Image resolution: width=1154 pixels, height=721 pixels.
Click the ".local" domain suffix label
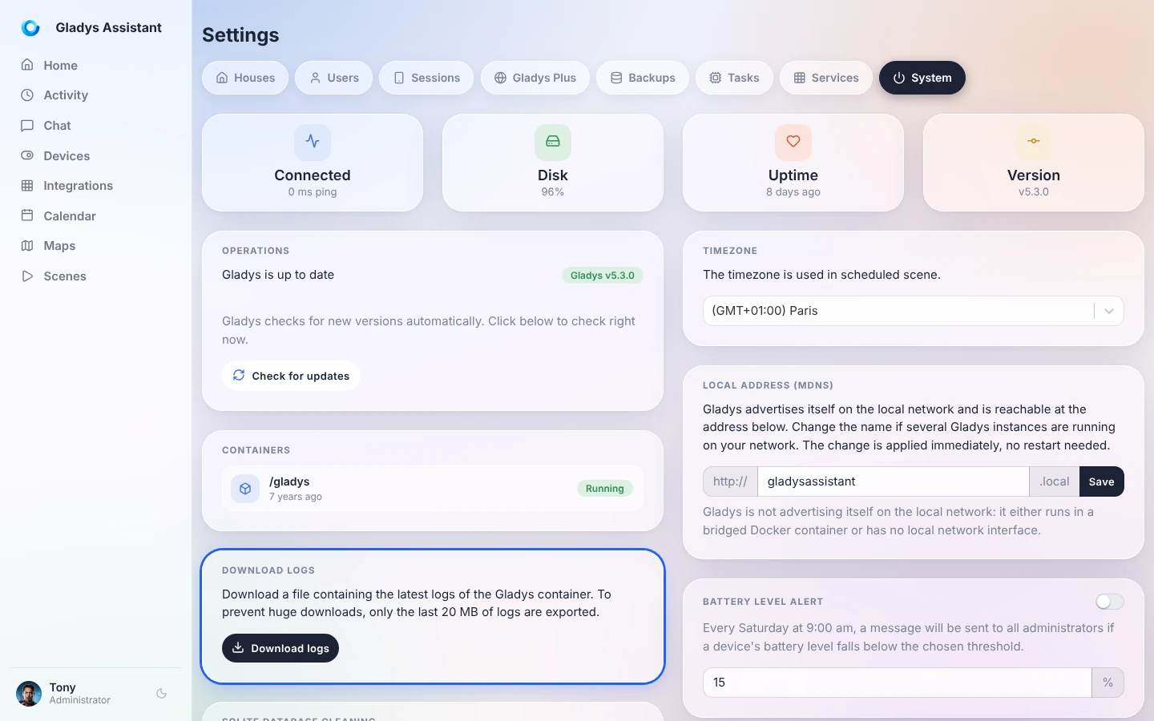point(1055,481)
